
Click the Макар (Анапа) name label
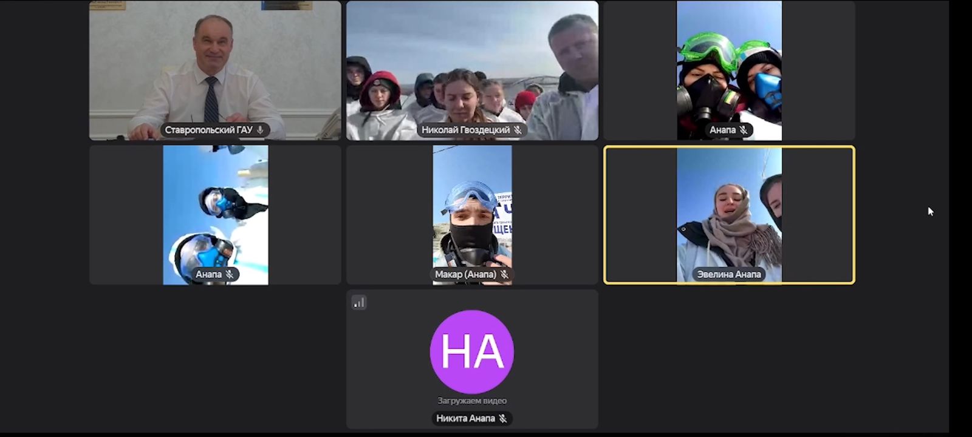pyautogui.click(x=465, y=274)
